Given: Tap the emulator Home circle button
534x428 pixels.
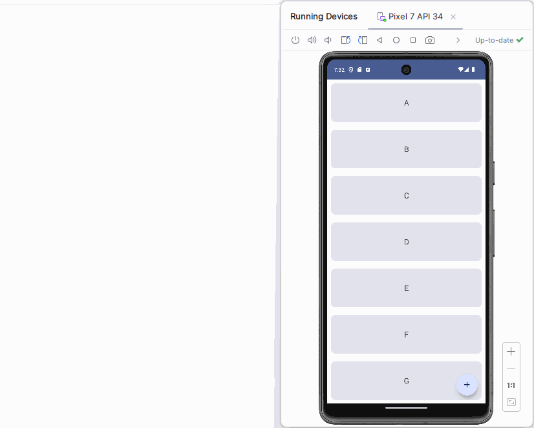Looking at the screenshot, I should (x=396, y=40).
